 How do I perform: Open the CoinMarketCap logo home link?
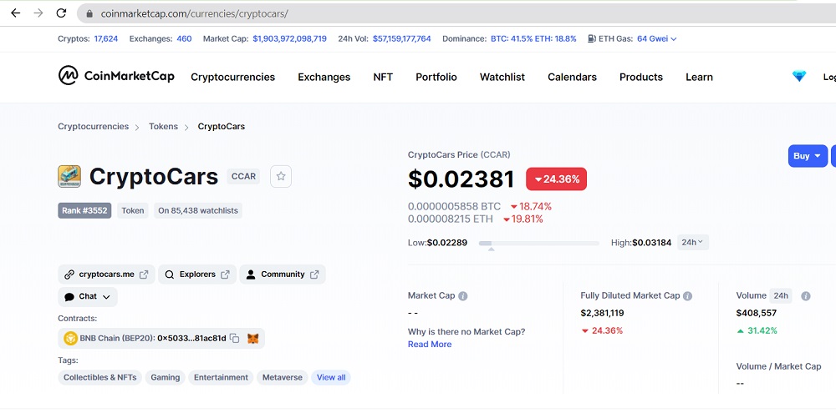click(116, 76)
